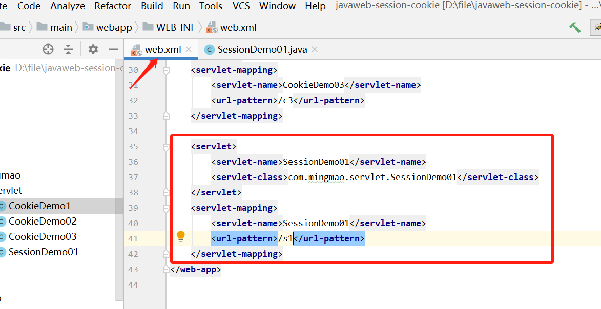The height and width of the screenshot is (309, 601).
Task: Click the class icon beside SessionDemo01
Action: [x=2, y=252]
